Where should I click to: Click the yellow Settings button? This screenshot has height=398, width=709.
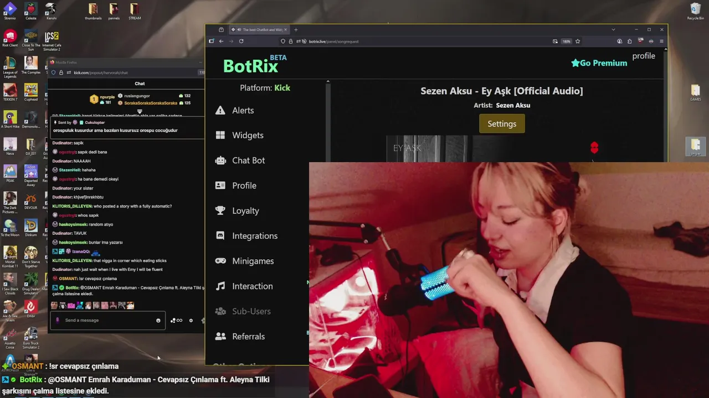[502, 124]
